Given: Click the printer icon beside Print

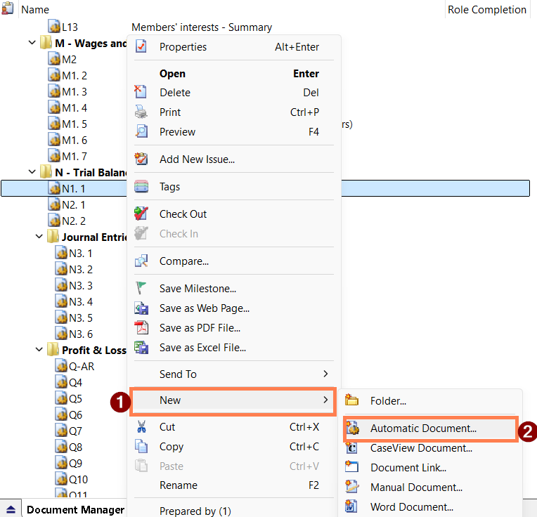Looking at the screenshot, I should pos(141,112).
